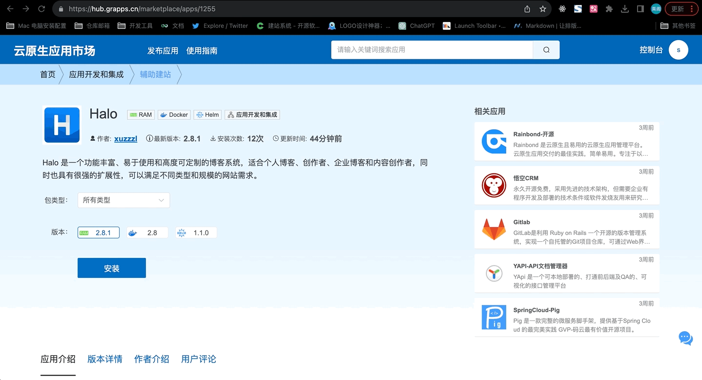This screenshot has height=380, width=702.
Task: Click the browser forward arrow
Action: coord(26,9)
